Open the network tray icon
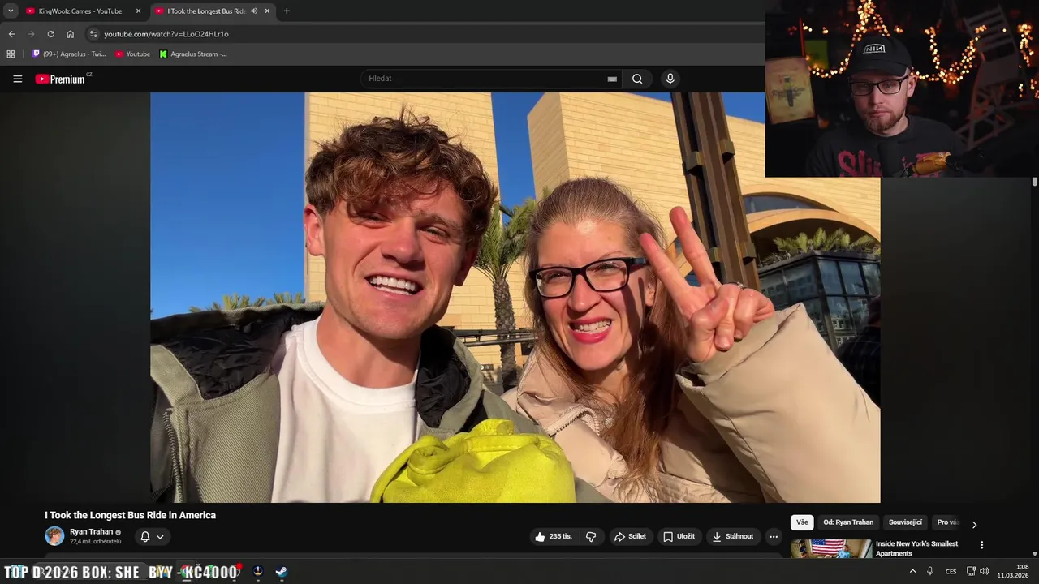This screenshot has height=584, width=1039. point(971,571)
